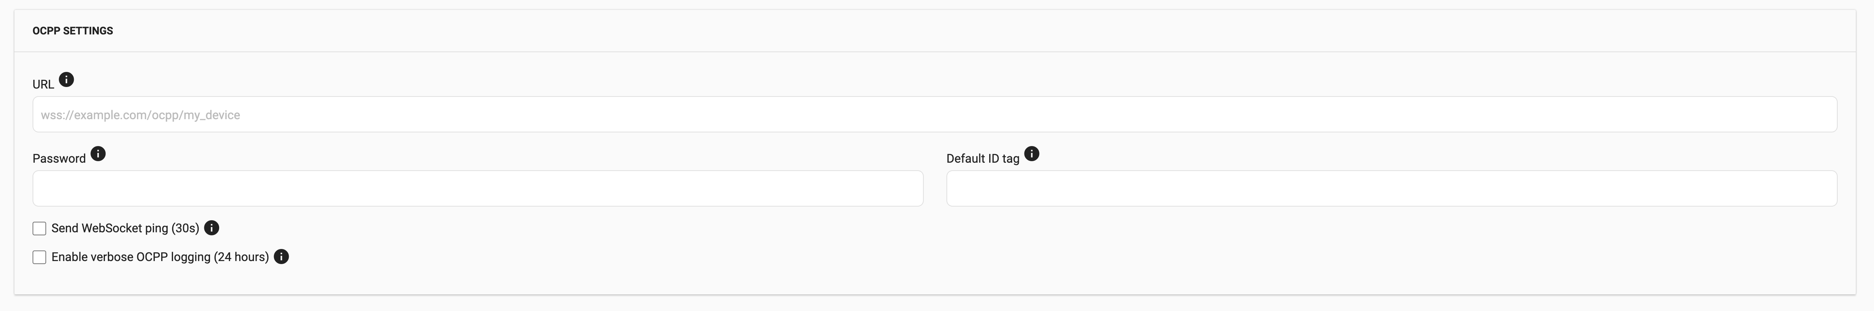1874x311 pixels.
Task: Click the 'Send WebSocket ping (30s)' label text
Action: pos(125,228)
